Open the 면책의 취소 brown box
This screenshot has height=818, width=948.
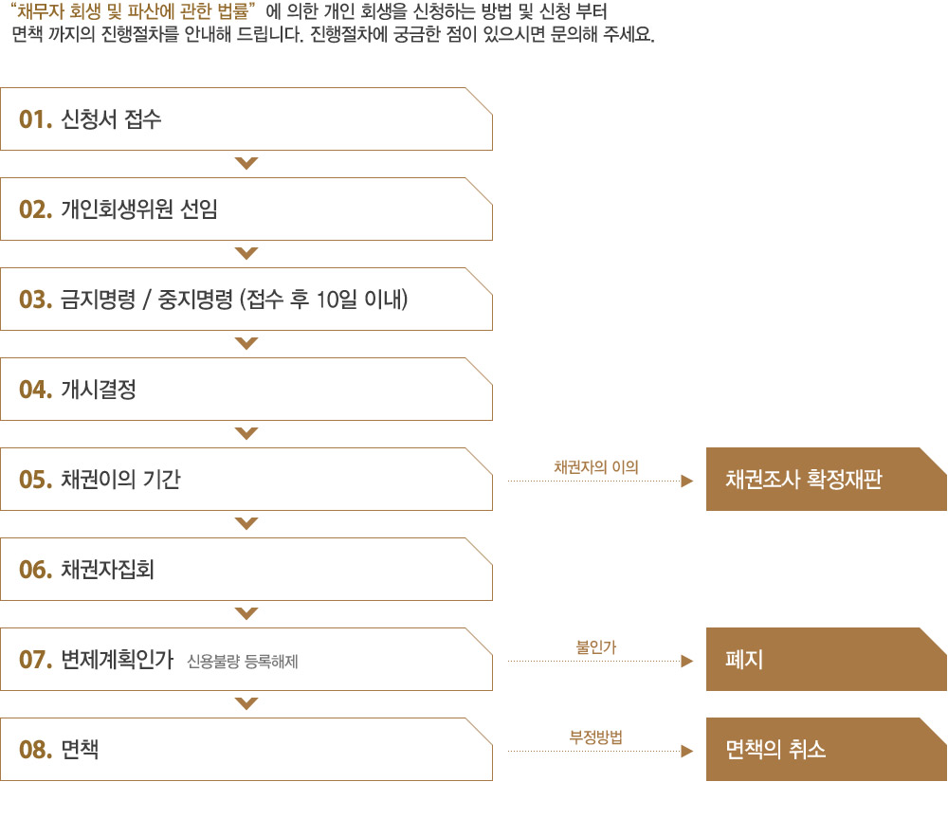pyautogui.click(x=827, y=749)
